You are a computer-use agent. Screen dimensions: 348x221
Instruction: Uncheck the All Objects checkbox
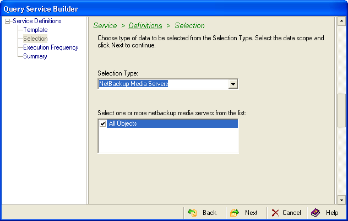(x=102, y=123)
